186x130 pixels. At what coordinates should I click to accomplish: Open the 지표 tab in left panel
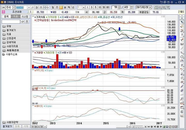[x=16, y=17]
